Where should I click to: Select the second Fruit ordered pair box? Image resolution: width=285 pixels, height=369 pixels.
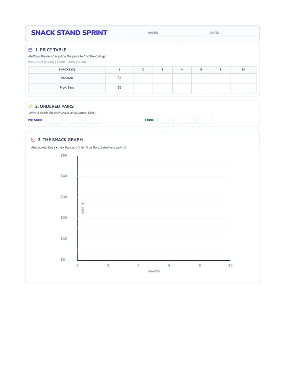[x=185, y=120]
